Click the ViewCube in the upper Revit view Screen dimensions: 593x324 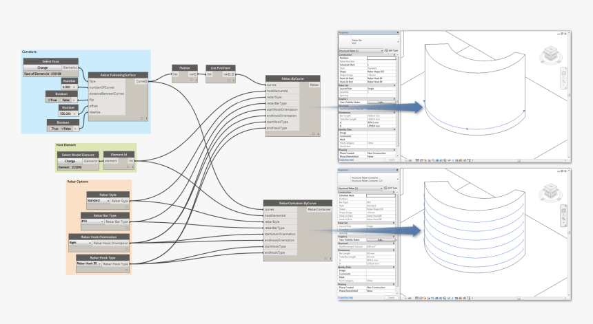[550, 53]
